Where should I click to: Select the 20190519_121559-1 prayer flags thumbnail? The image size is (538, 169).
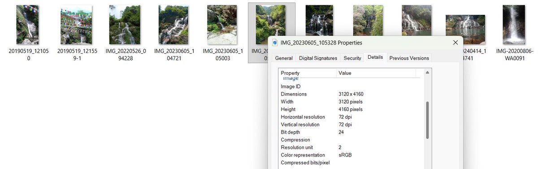pos(76,25)
